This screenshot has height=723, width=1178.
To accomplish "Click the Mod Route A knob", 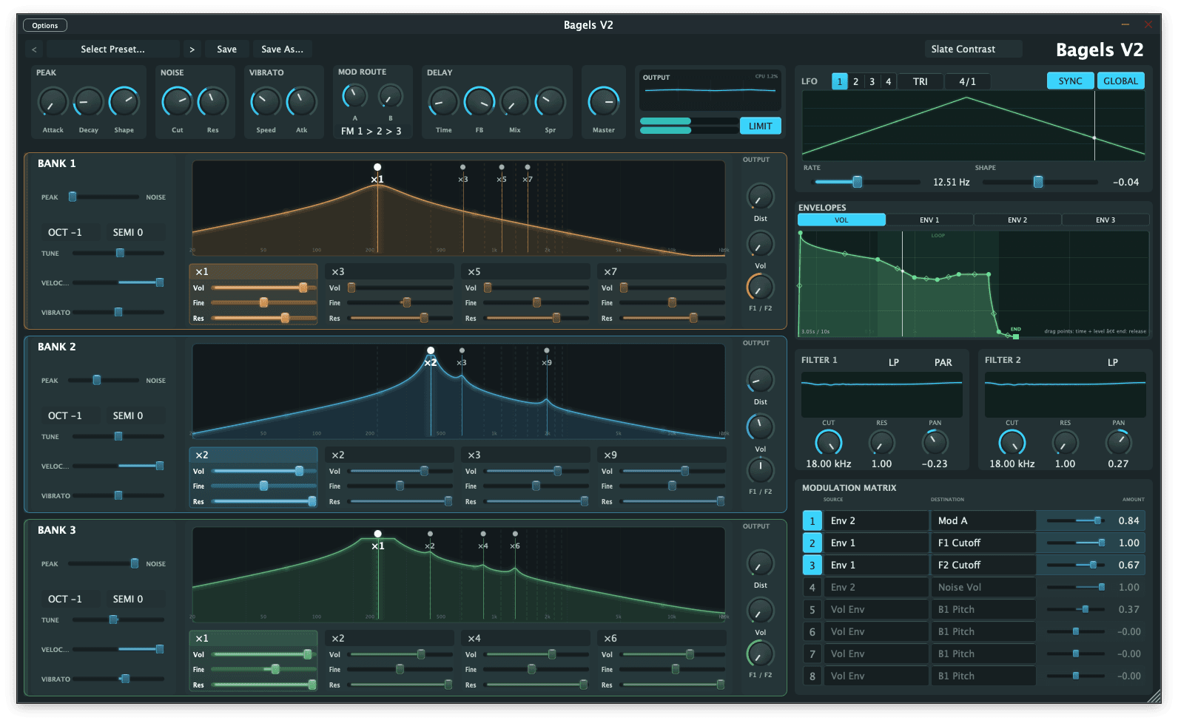I will 354,96.
